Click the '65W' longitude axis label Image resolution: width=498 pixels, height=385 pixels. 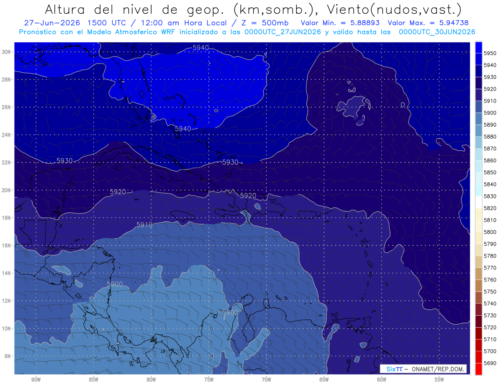point(324,380)
